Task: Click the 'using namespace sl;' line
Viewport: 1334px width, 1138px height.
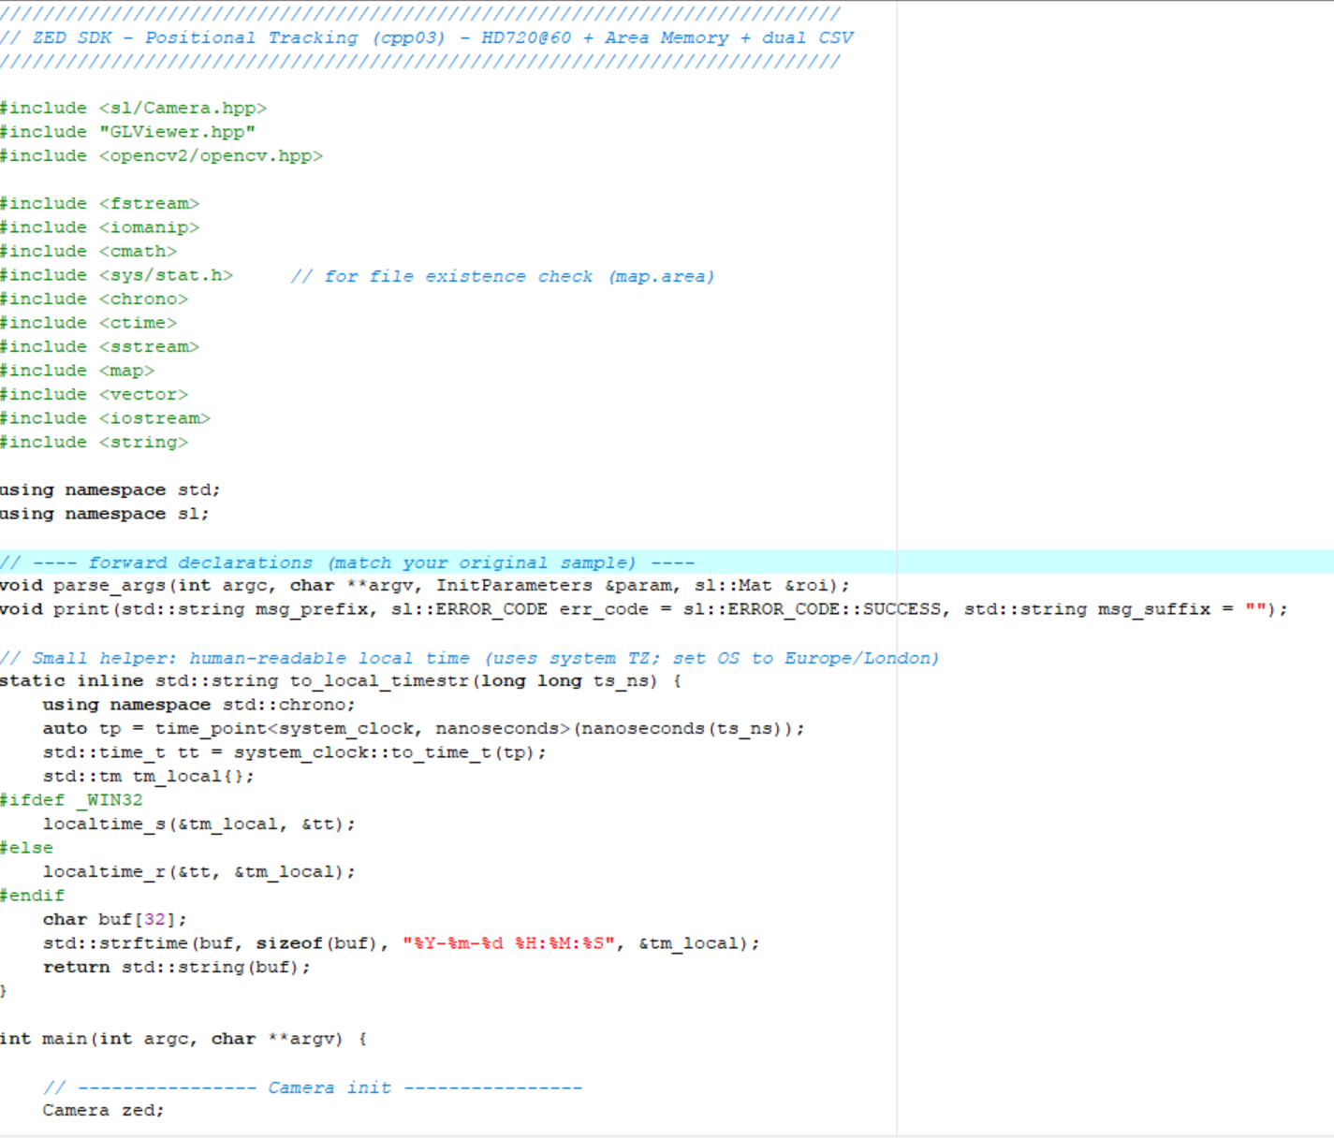Action: point(104,514)
